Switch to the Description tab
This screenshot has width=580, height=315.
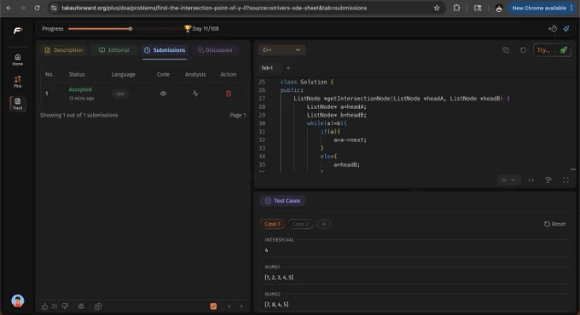pyautogui.click(x=64, y=50)
